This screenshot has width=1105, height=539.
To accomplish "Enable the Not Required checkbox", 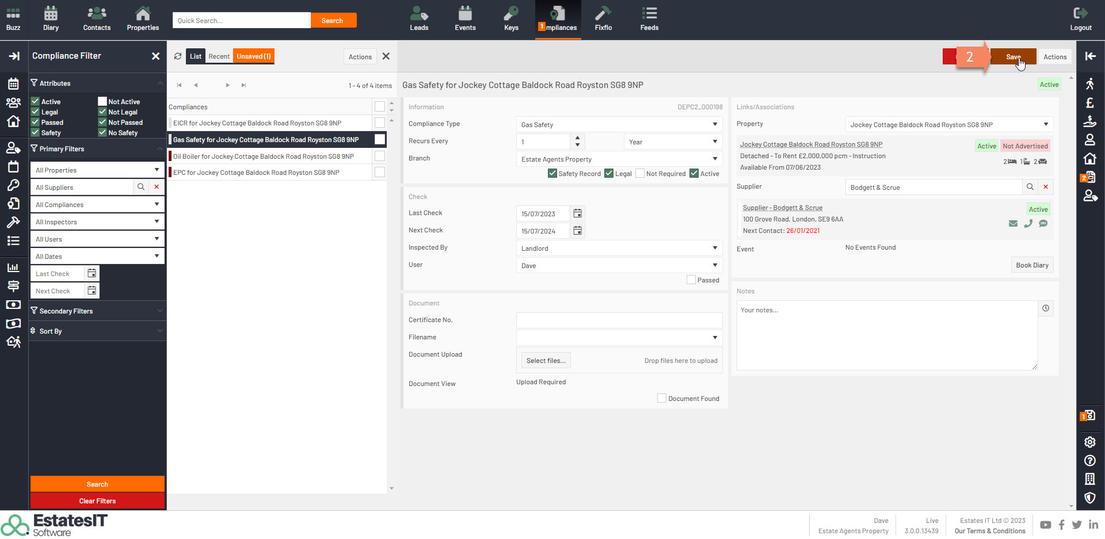I will tap(639, 174).
